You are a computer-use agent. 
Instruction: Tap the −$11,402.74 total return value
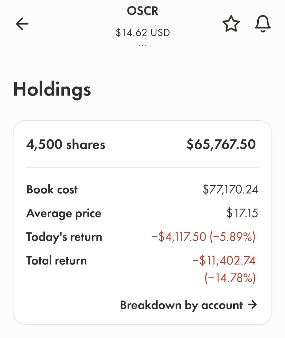[224, 261]
